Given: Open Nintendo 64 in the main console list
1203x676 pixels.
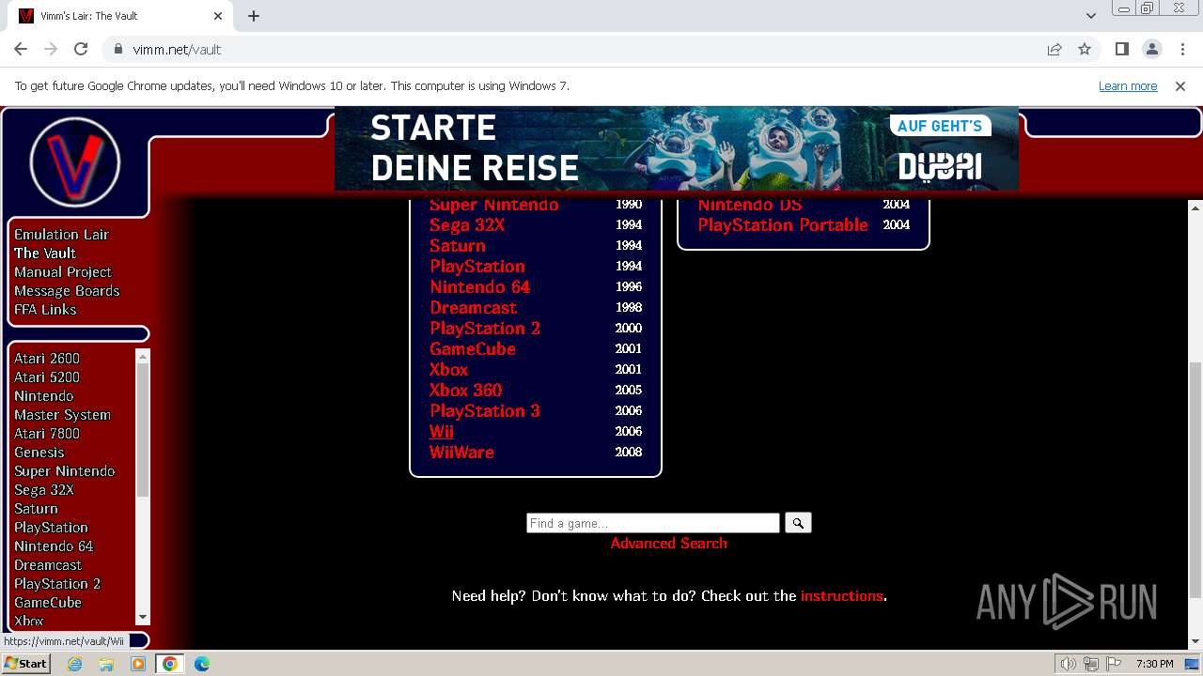Looking at the screenshot, I should tap(479, 286).
